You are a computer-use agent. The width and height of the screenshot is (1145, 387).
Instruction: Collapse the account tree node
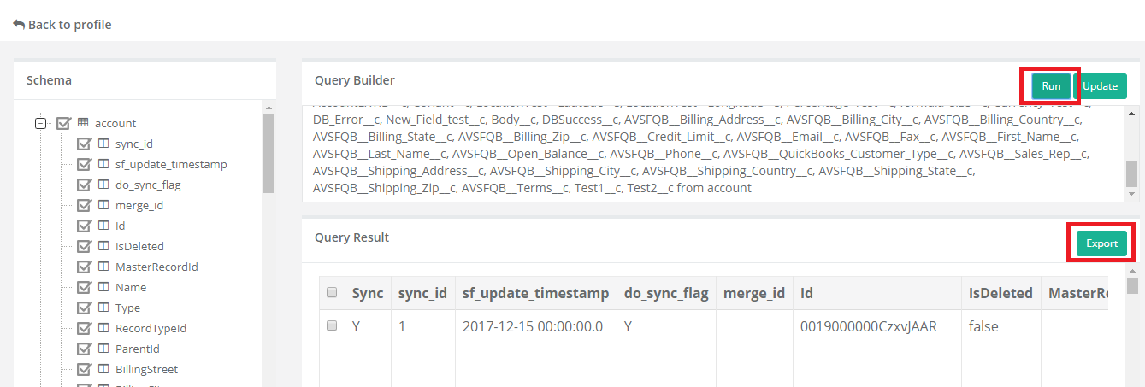pyautogui.click(x=40, y=123)
